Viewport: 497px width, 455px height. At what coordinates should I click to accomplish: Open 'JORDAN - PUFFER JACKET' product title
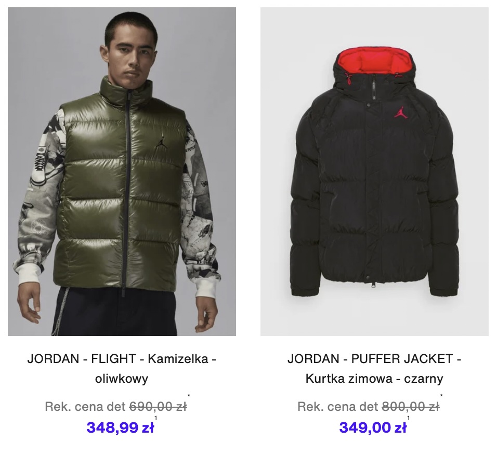[x=374, y=359]
